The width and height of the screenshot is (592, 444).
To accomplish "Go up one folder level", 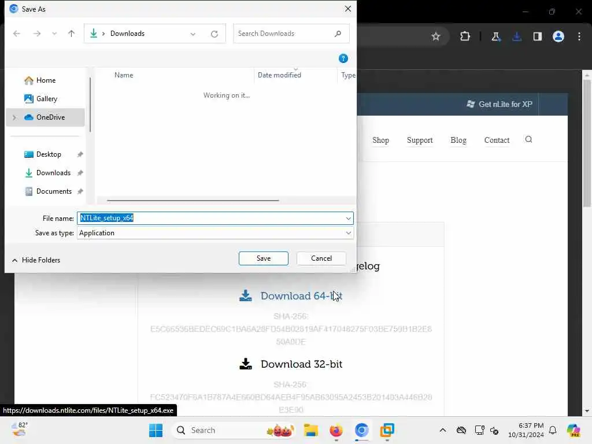I will click(71, 34).
